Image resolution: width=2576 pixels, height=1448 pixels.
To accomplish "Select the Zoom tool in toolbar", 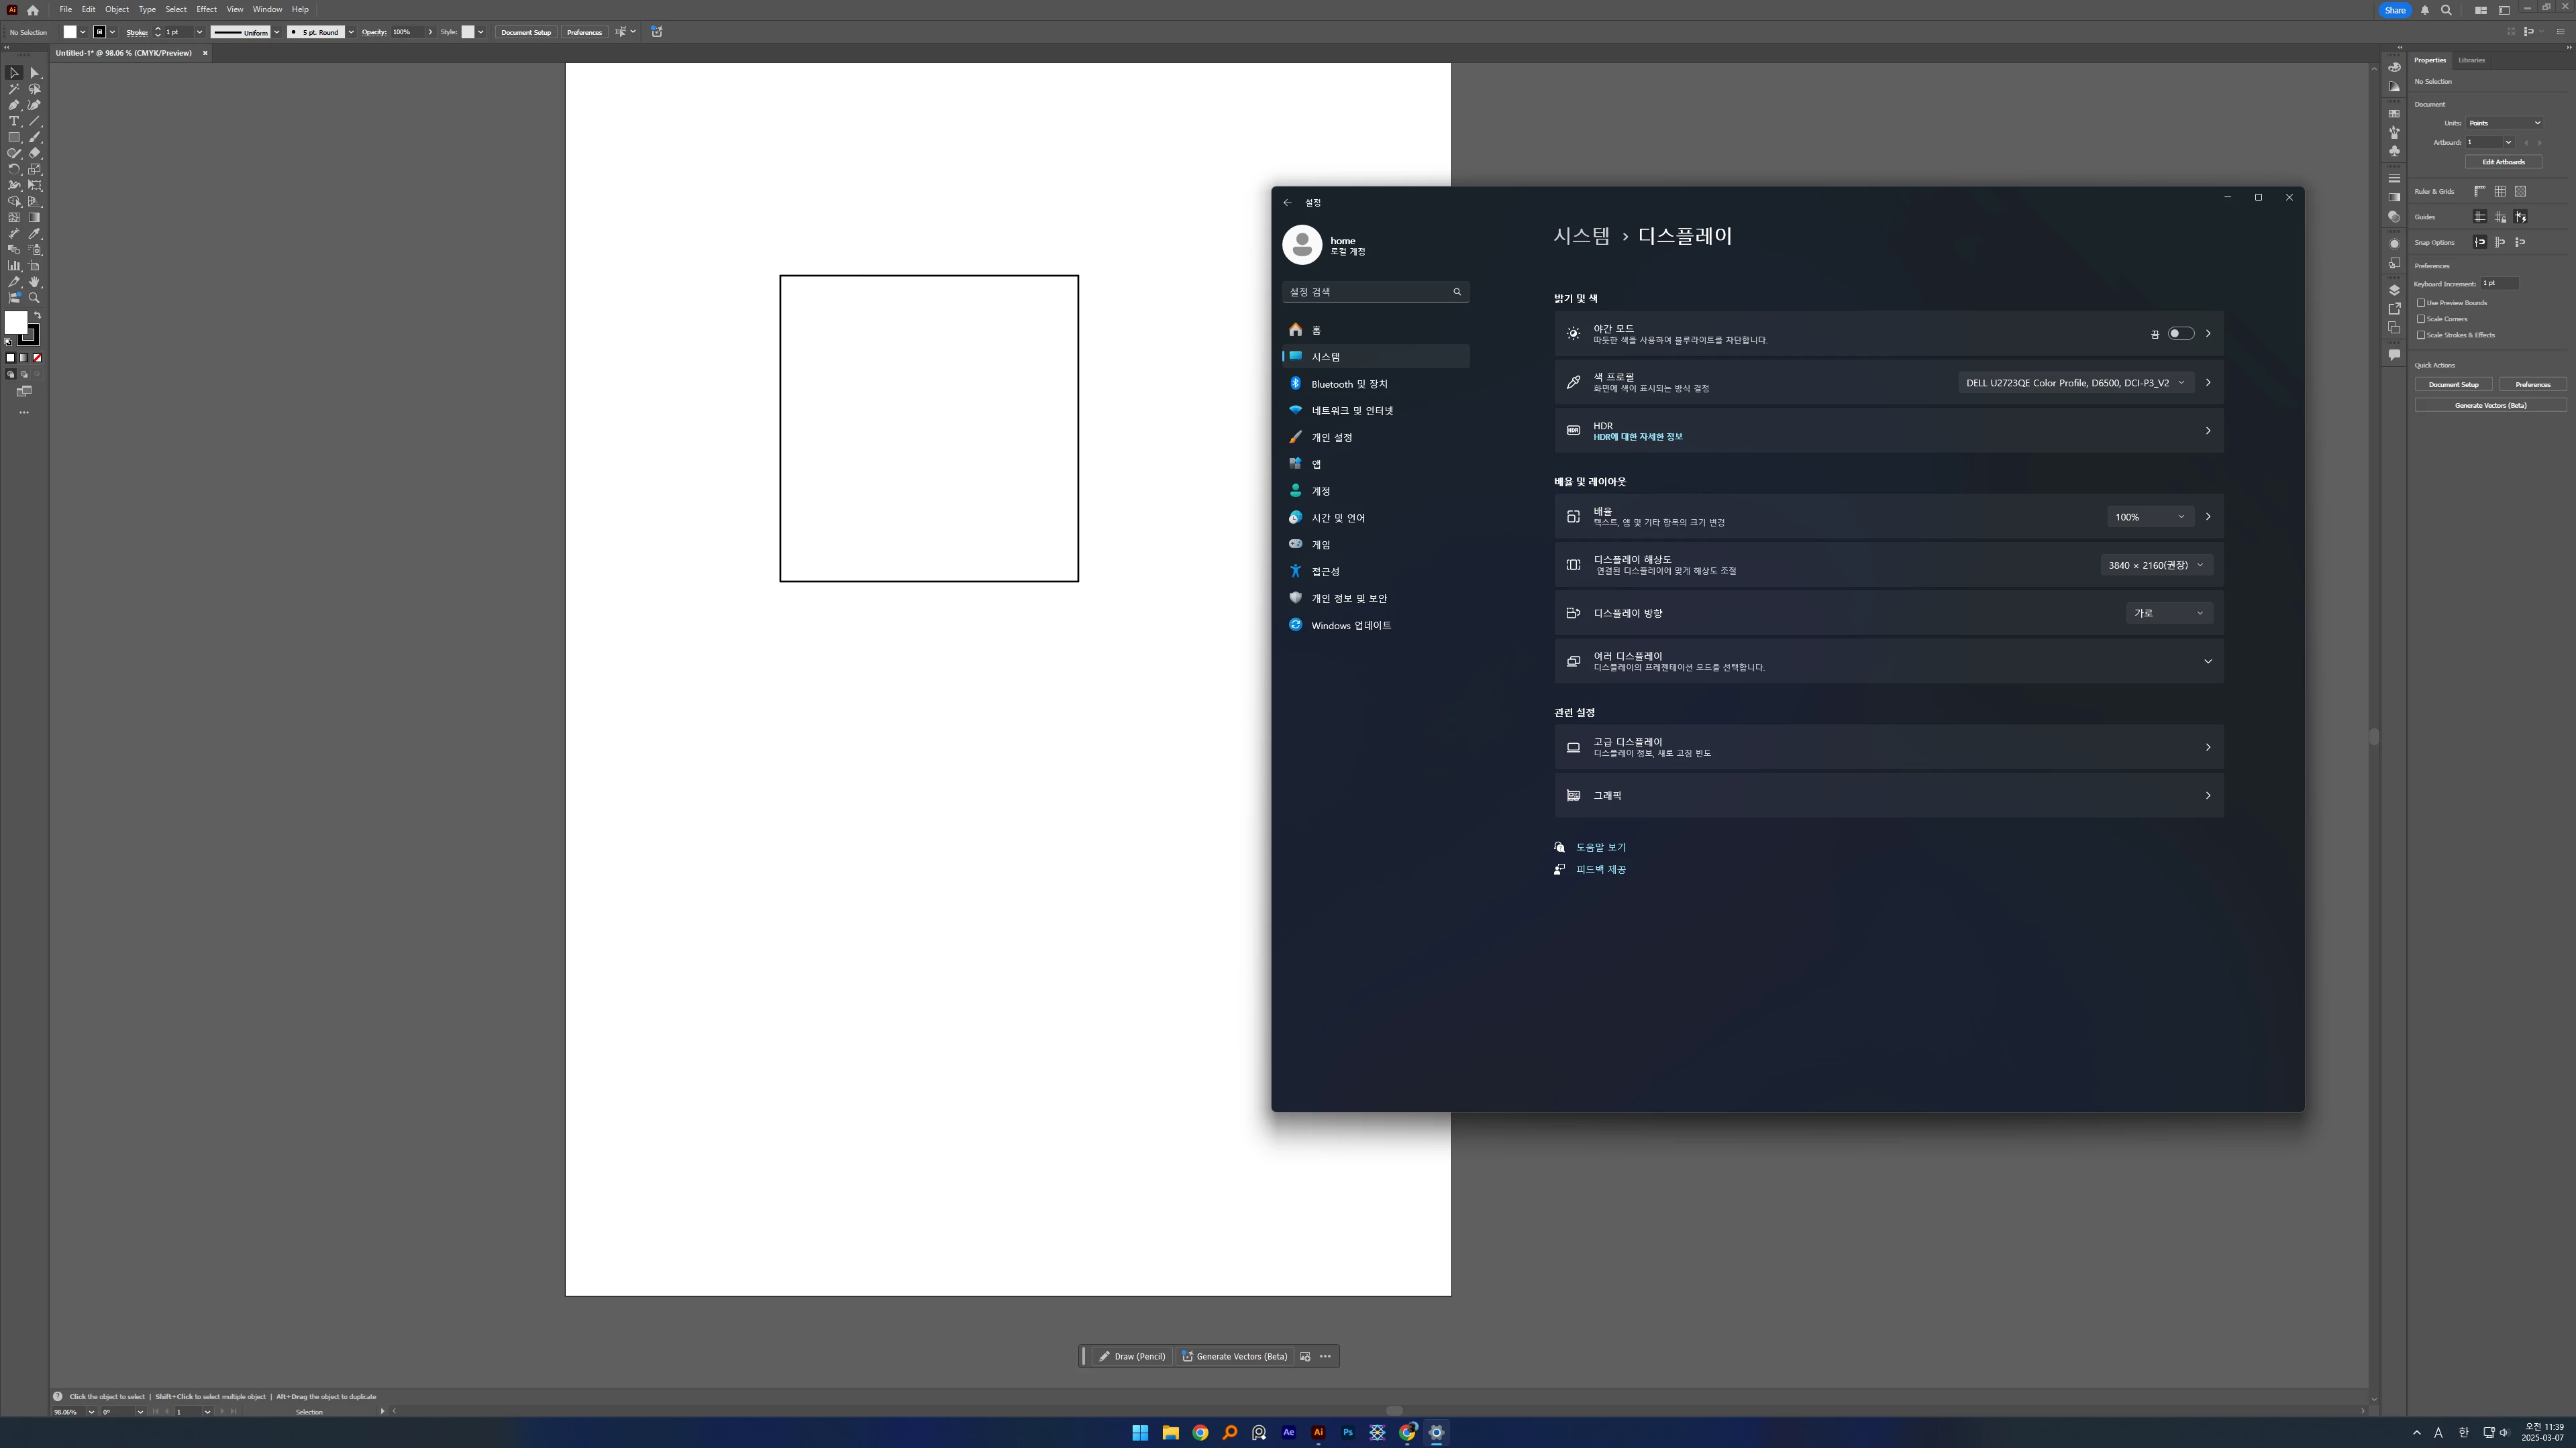I will 34,298.
